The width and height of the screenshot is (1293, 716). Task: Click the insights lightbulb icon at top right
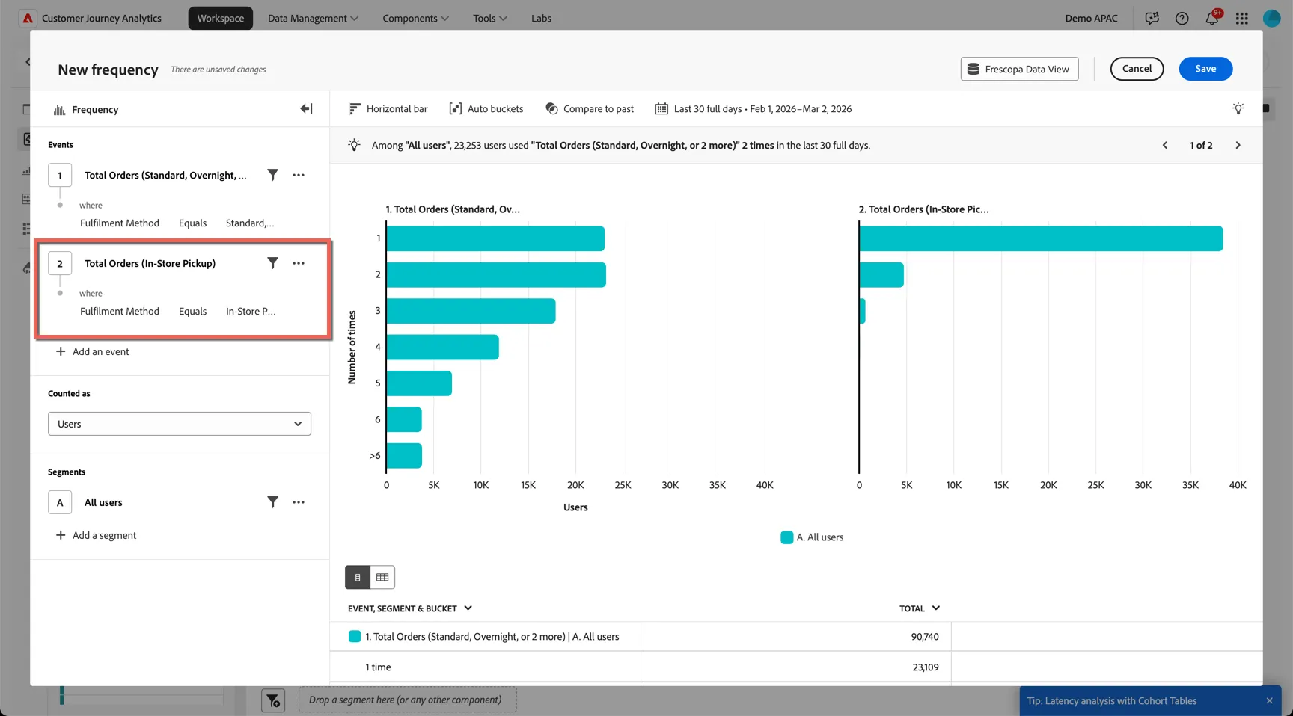click(1238, 108)
